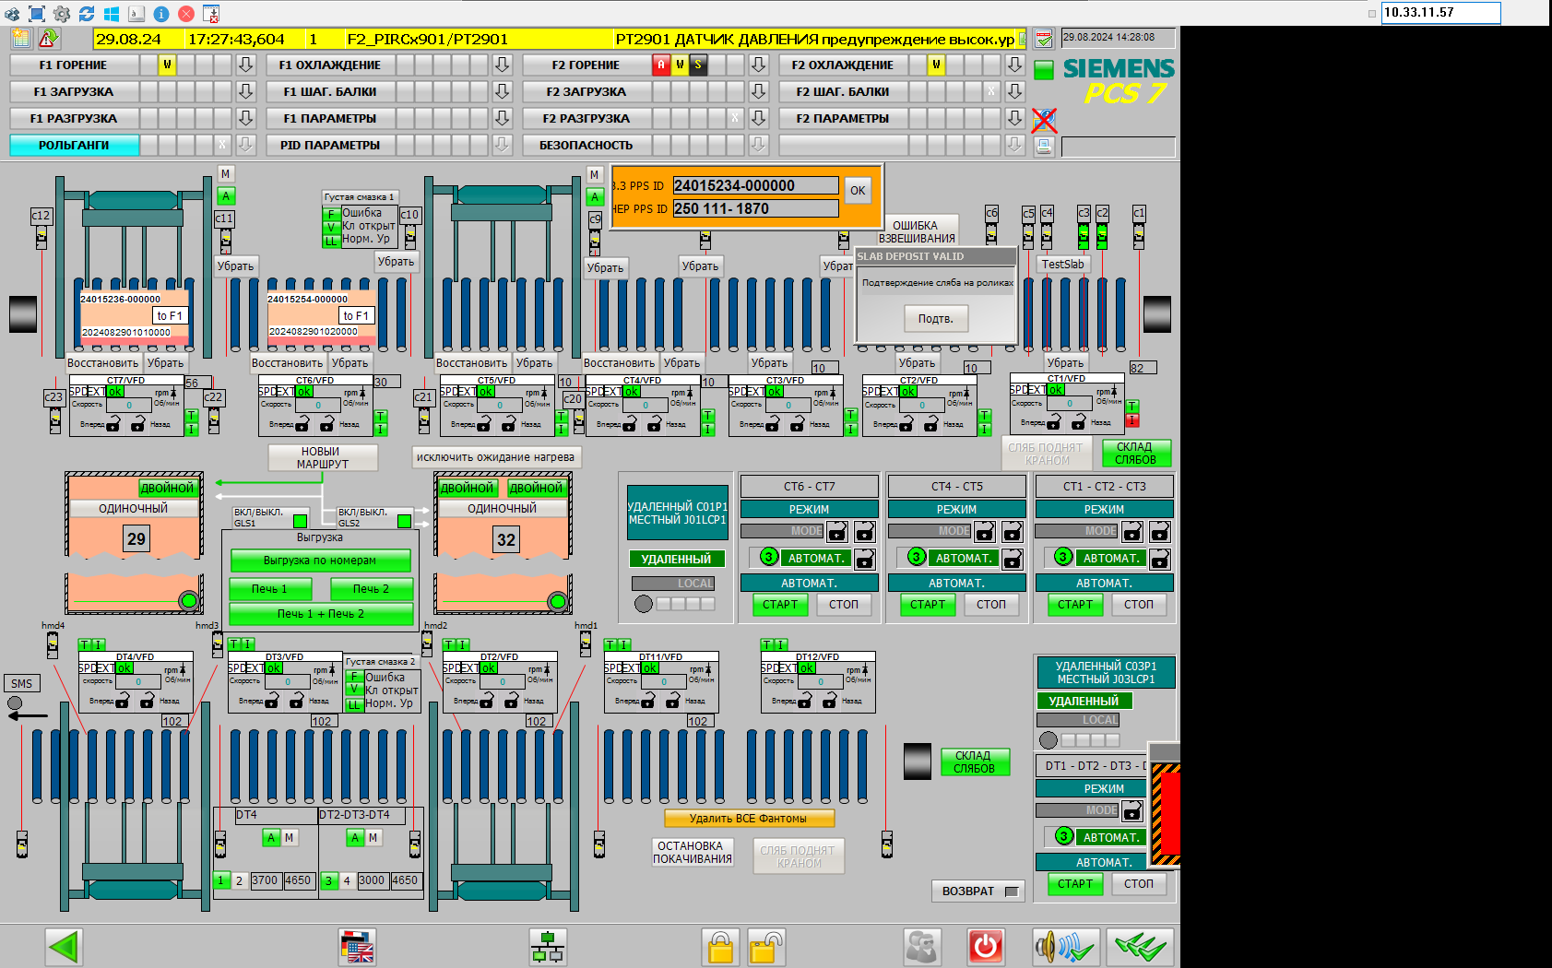The image size is (1552, 968).
Task: Click the lock icon beside CT6 - CT7 АВТОМАТ.
Action: [x=864, y=559]
